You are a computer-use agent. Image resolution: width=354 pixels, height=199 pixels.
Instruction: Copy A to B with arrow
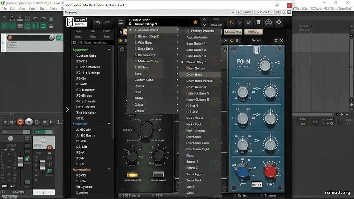[240, 22]
